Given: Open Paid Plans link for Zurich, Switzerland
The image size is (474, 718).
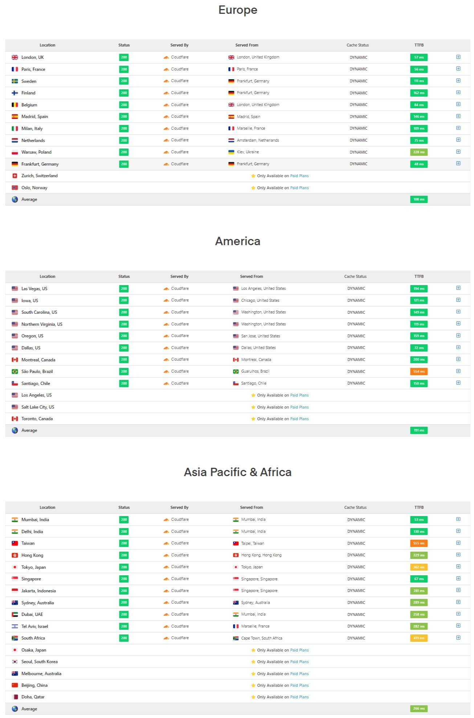Looking at the screenshot, I should coord(299,176).
